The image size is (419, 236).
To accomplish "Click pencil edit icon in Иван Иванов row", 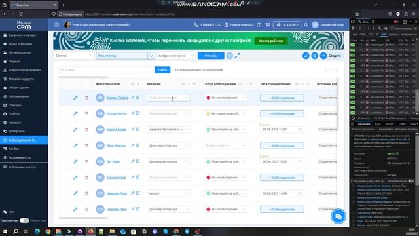I will 75,146.
